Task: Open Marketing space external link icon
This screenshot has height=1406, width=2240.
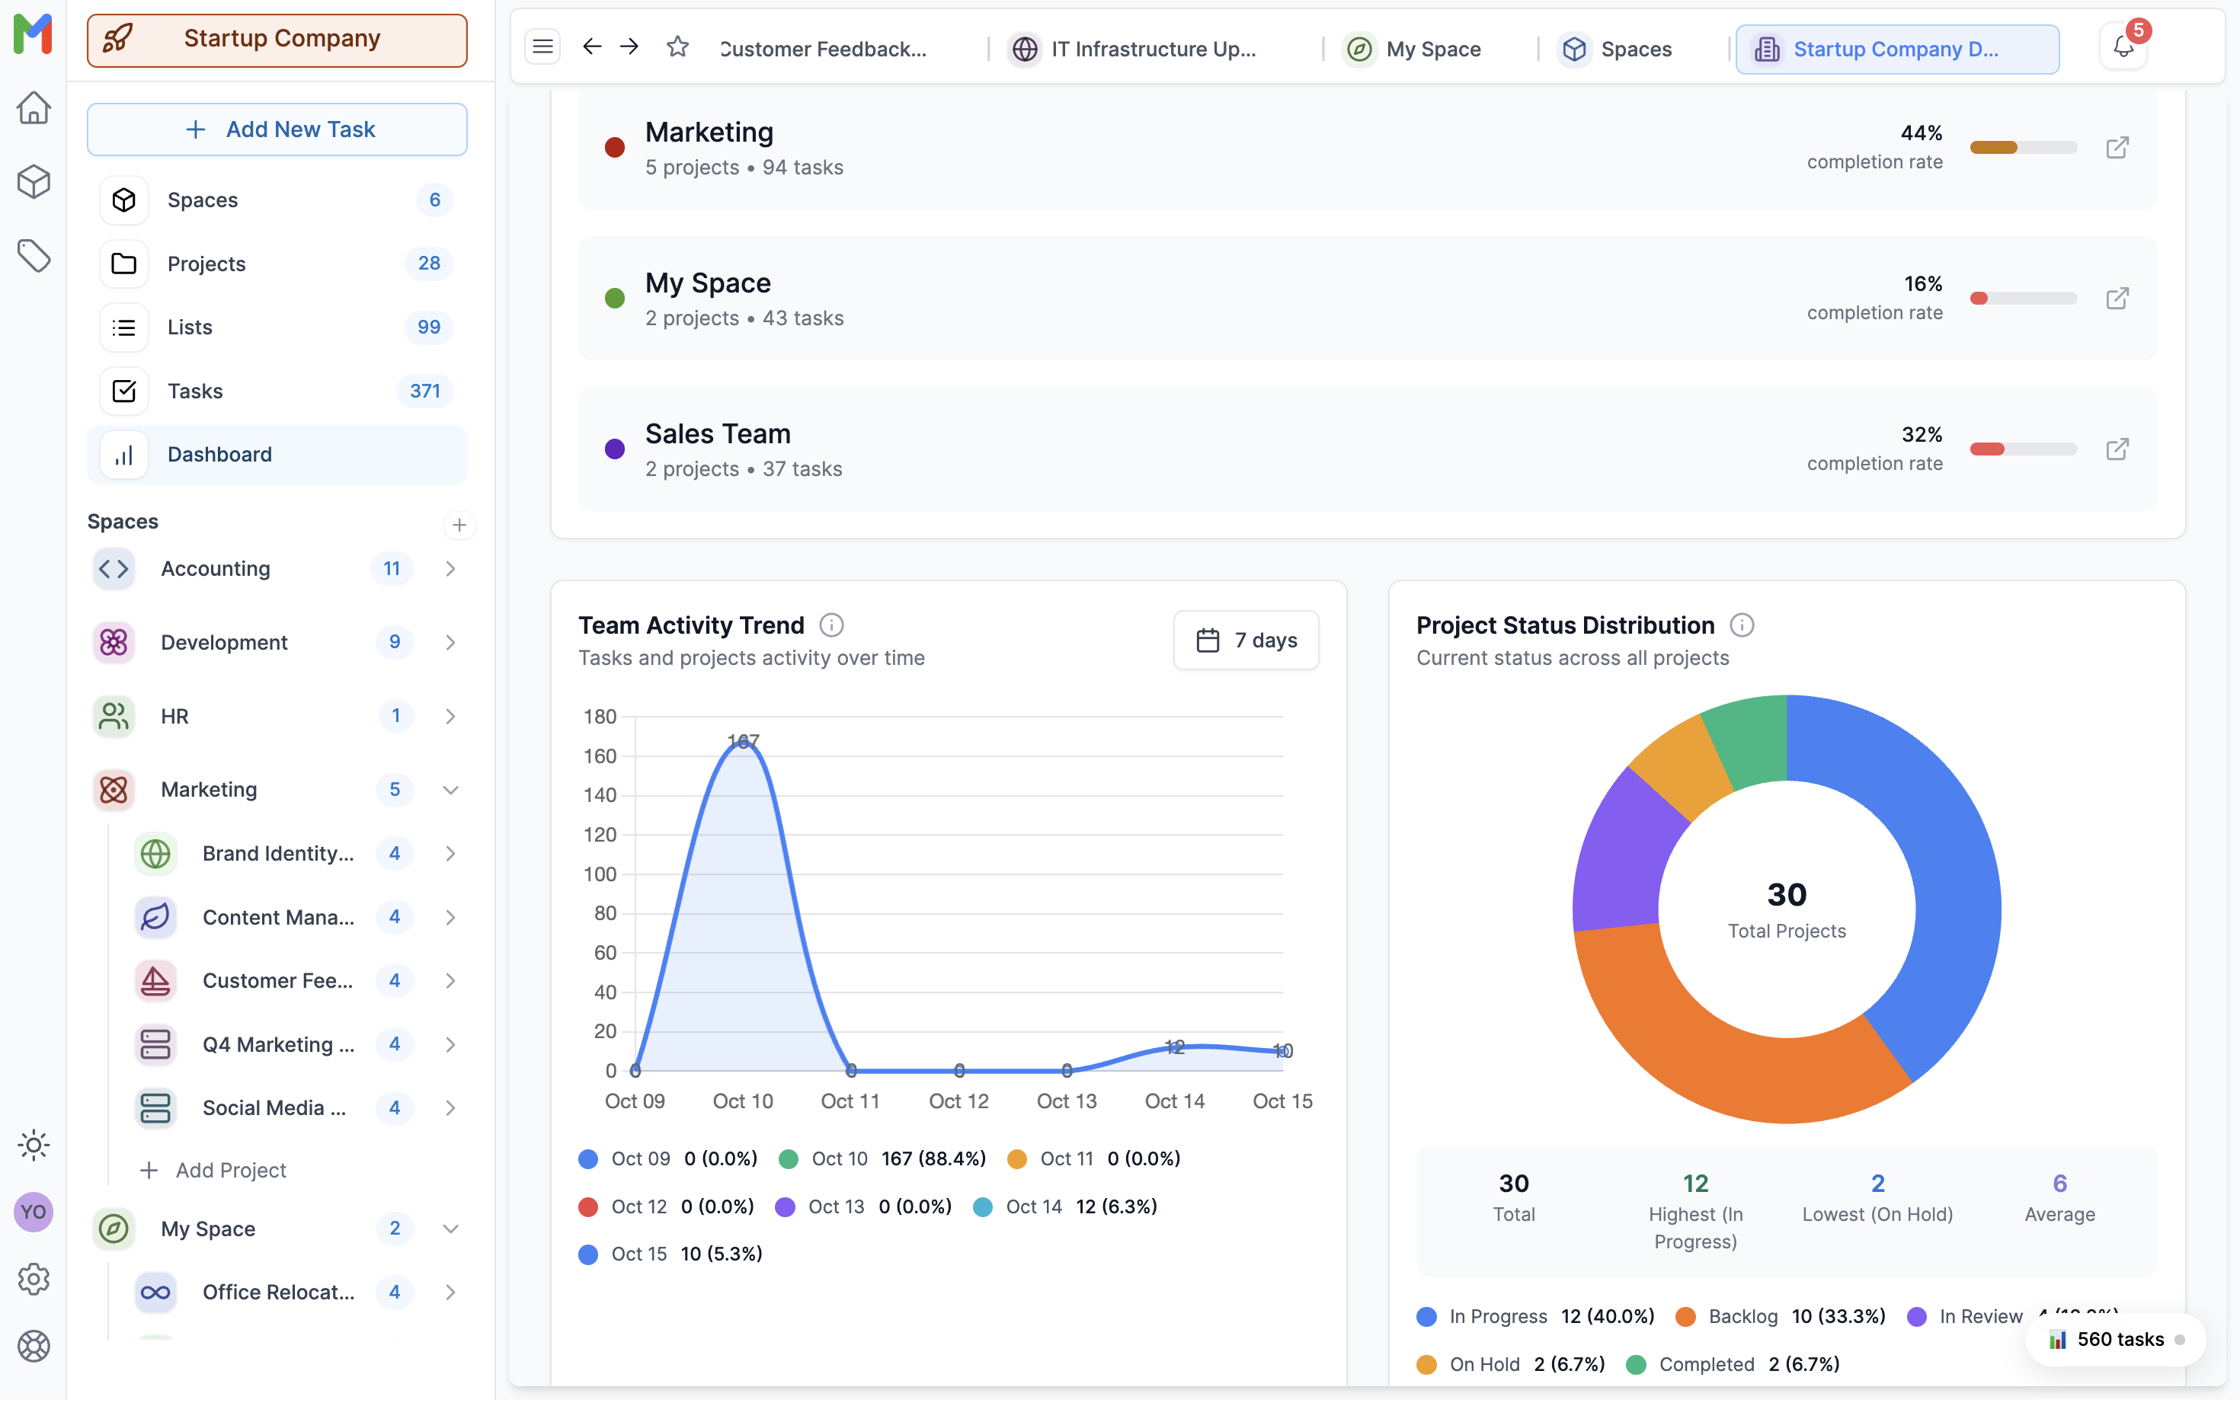Action: 2117,148
